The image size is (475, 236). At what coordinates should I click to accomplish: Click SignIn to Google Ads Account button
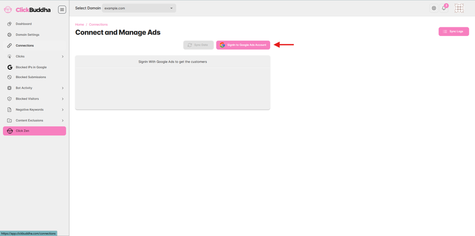pyautogui.click(x=243, y=45)
